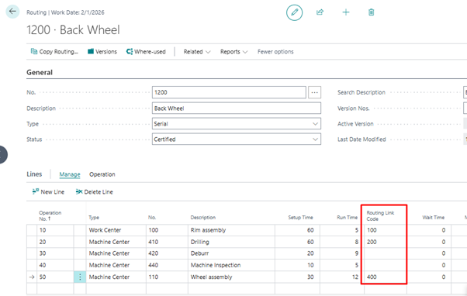Expand the Related menu

(197, 51)
